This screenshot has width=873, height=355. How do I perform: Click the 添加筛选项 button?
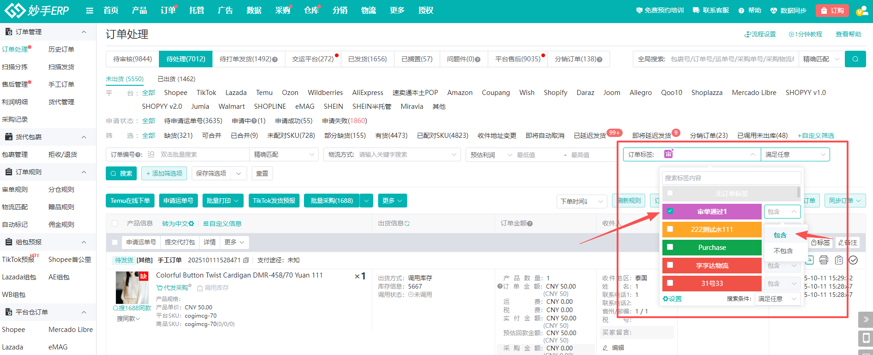click(164, 173)
